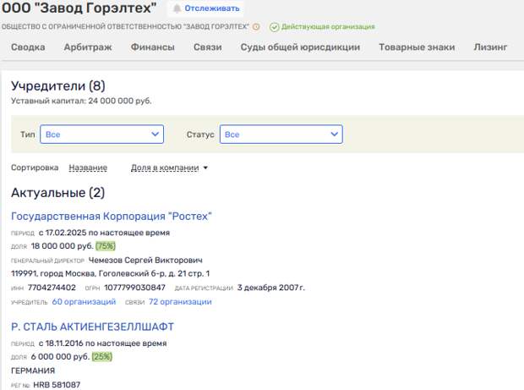This screenshot has width=524, height=390.
Task: Click the share amount 6 000 000 руб.
Action: point(60,356)
